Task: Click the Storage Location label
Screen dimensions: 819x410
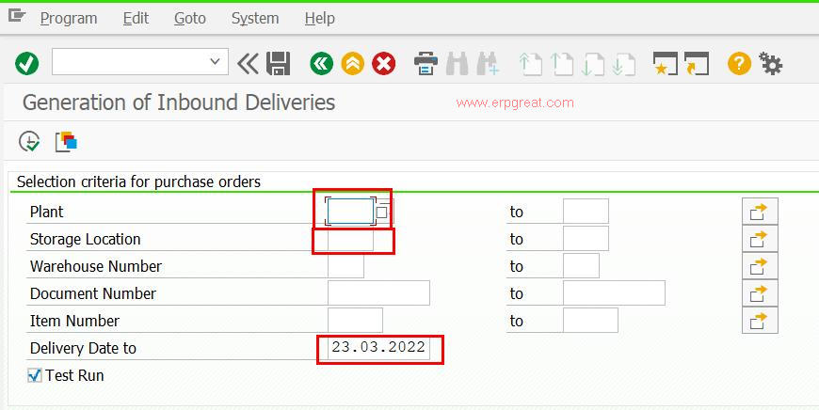Action: [x=85, y=239]
